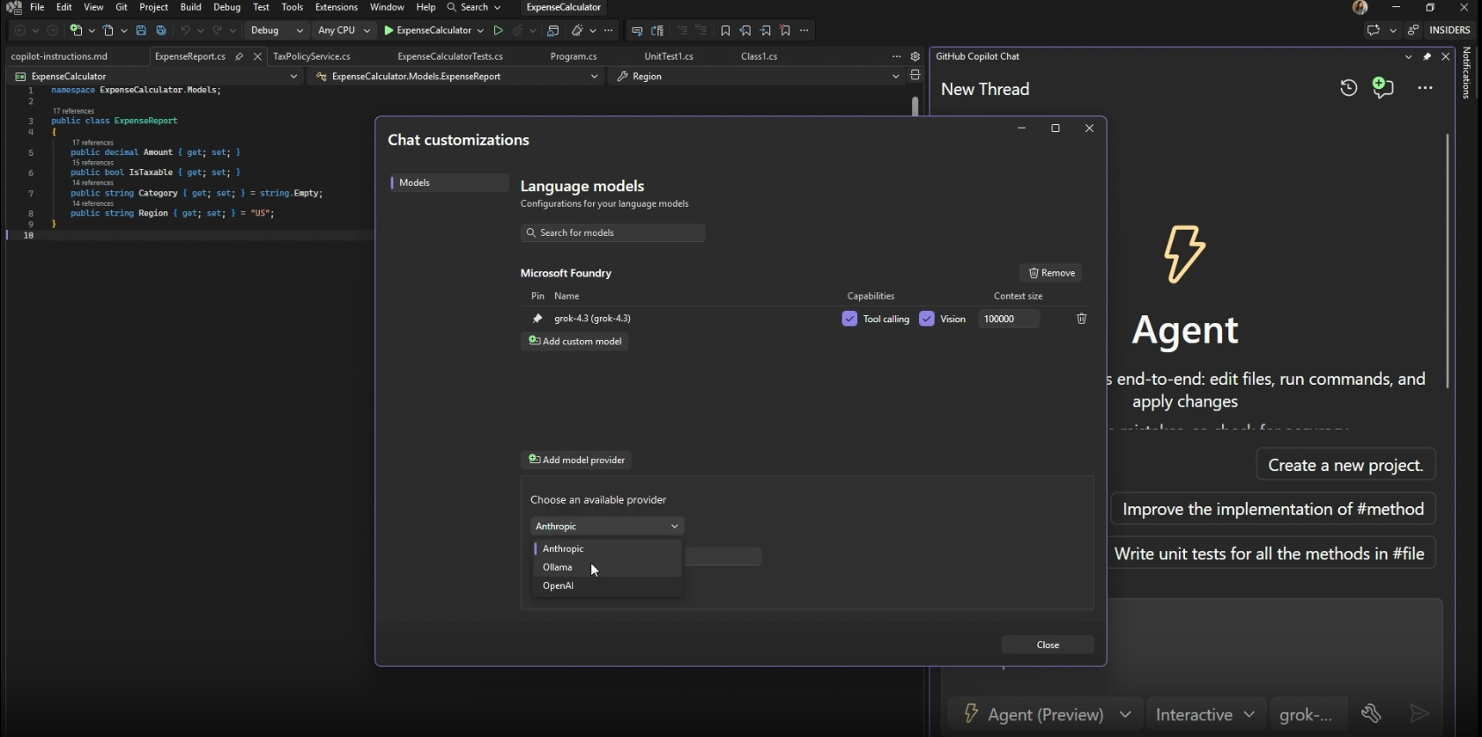
Task: Close the ExpenseReport.cs tab
Action: click(x=257, y=56)
